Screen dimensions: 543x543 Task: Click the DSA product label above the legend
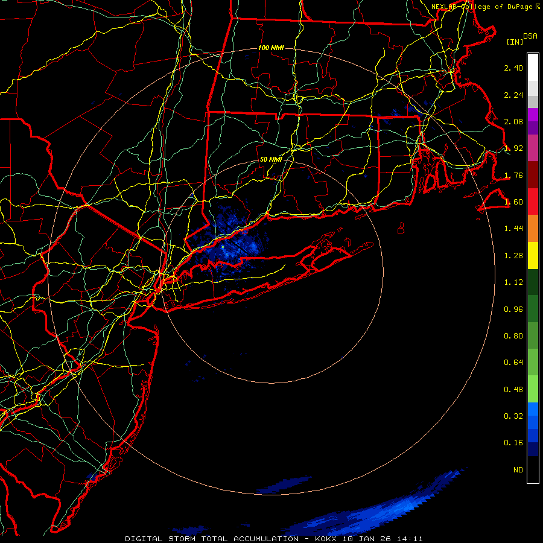tap(530, 36)
